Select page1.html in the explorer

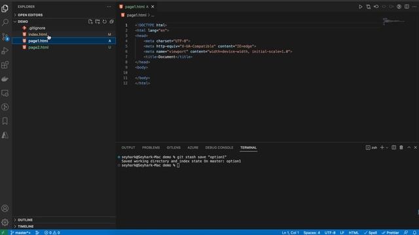point(64,40)
